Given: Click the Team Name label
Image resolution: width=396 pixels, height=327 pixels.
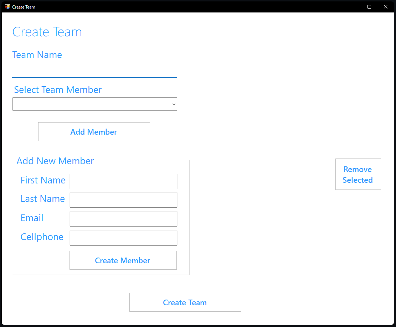Looking at the screenshot, I should pos(37,55).
